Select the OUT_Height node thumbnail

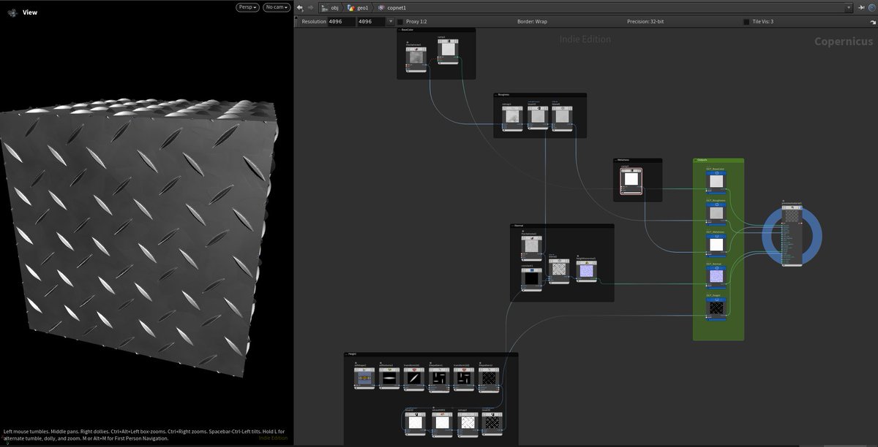pos(717,308)
